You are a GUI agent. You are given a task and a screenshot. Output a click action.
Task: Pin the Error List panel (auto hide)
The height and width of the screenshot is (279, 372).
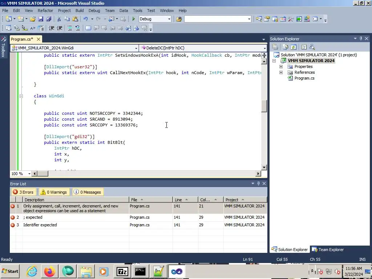click(x=258, y=183)
